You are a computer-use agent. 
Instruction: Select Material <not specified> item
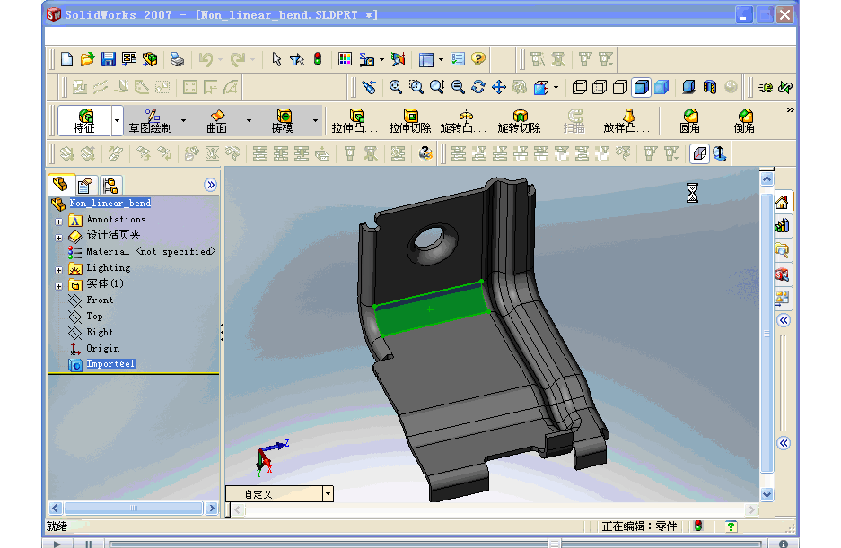[151, 251]
